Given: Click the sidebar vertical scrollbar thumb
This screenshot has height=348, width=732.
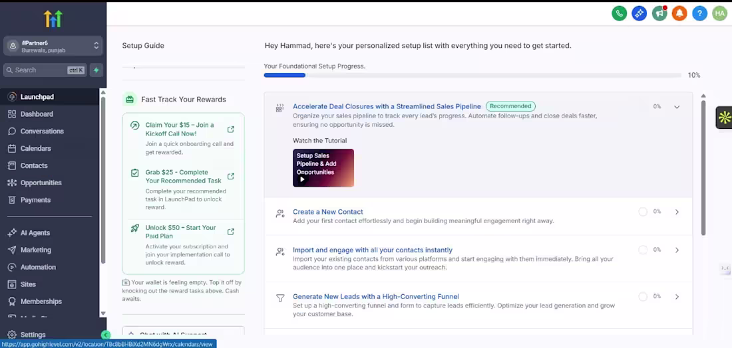Looking at the screenshot, I should 103,180.
